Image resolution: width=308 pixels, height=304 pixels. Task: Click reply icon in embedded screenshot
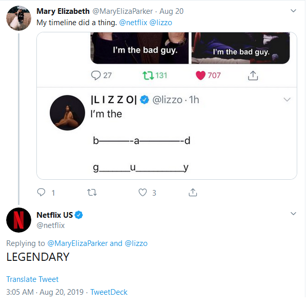click(96, 75)
